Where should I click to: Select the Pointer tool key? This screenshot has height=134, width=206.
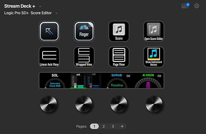pyautogui.click(x=49, y=31)
